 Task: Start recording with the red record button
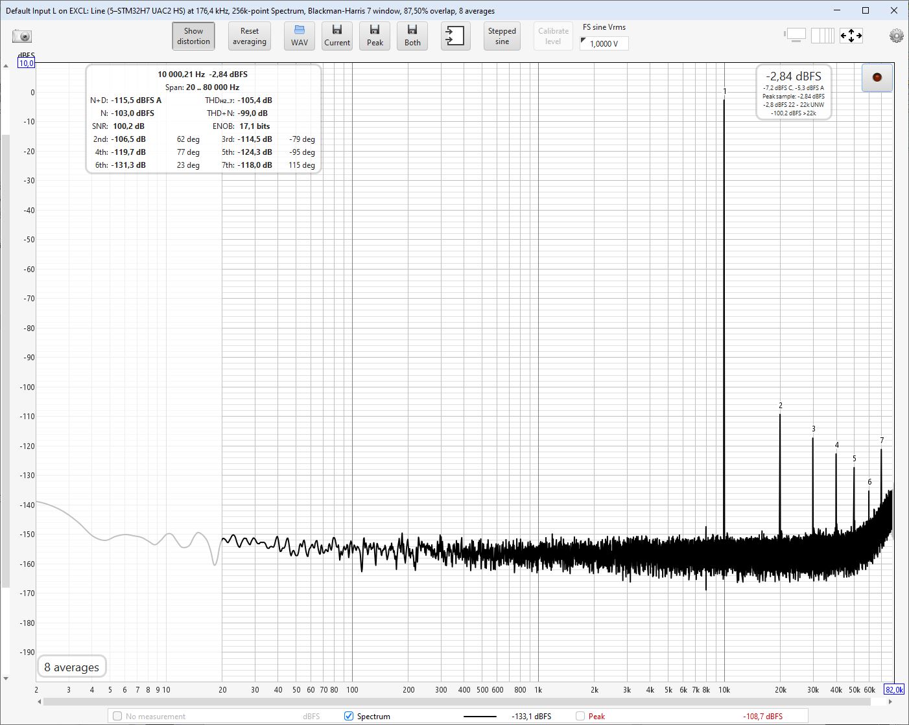pos(877,78)
